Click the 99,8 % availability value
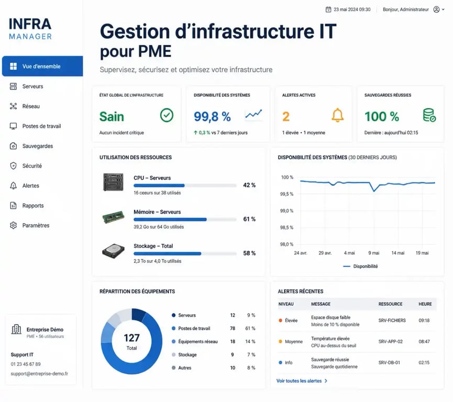This screenshot has height=402, width=453. [x=212, y=117]
